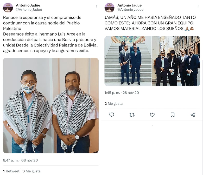The image size is (203, 175).
Task: Click the 2 Me gusta count
Action: coord(113,104)
